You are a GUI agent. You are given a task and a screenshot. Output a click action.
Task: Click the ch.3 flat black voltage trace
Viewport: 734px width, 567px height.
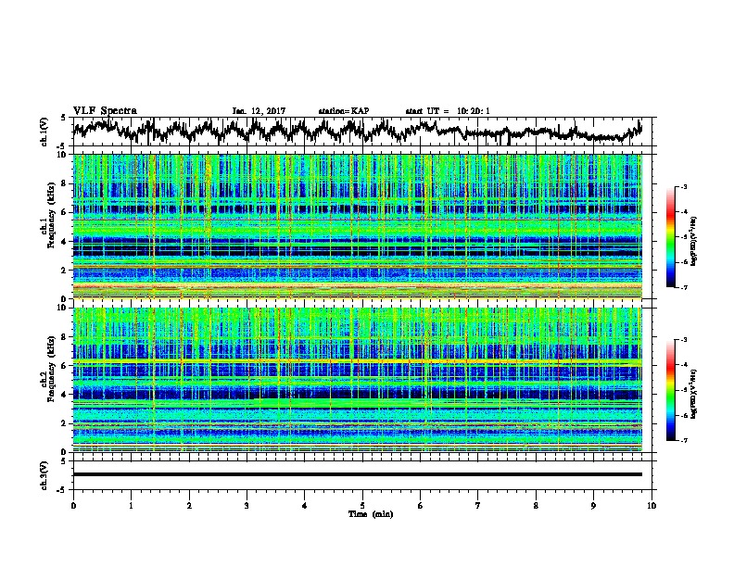(x=358, y=474)
